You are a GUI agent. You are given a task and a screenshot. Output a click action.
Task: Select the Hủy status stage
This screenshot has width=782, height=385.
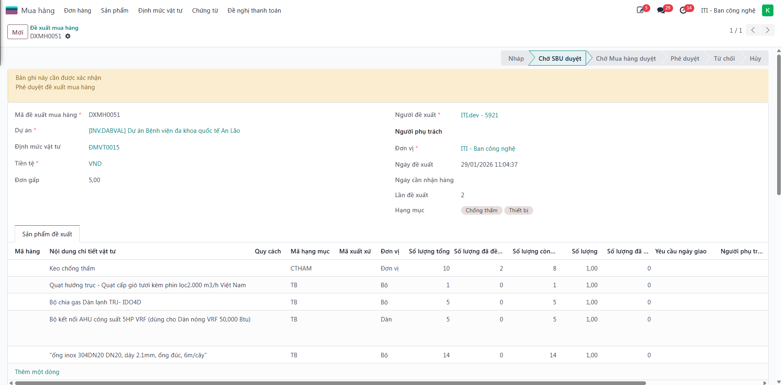tap(755, 58)
